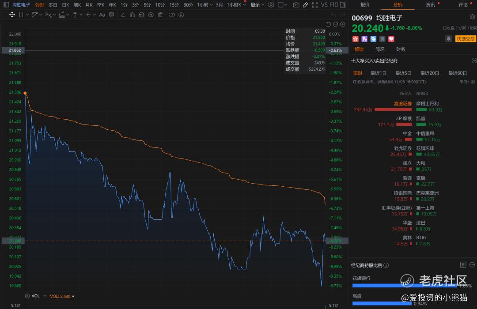This screenshot has width=477, height=309.
Task: Open the 资讯 tab
Action: click(430, 4)
